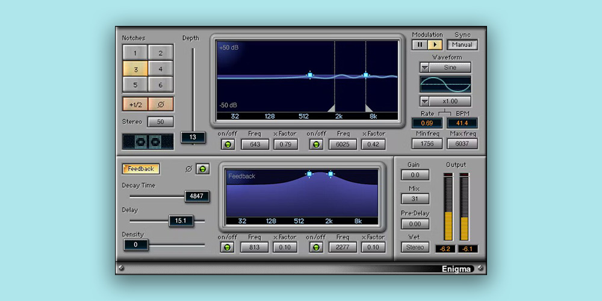Select the left filter node in Feedback graph
Image resolution: width=602 pixels, height=301 pixels.
pos(309,174)
